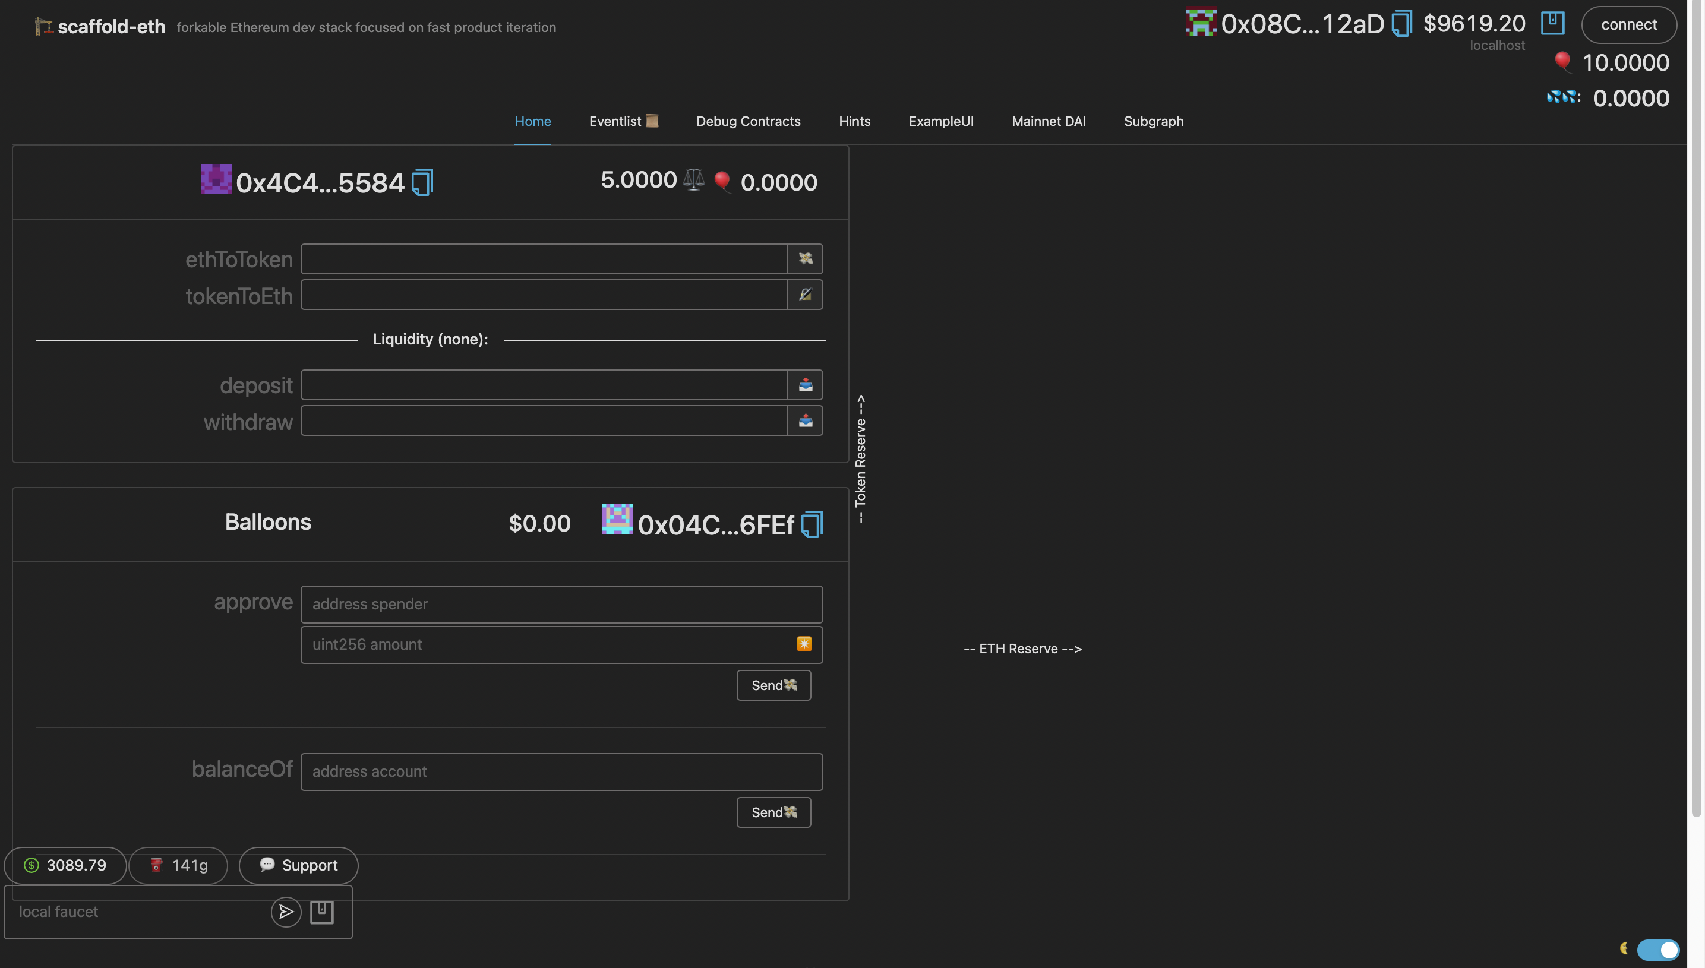This screenshot has height=968, width=1705.
Task: Click the 141g gas price badge
Action: pyautogui.click(x=178, y=865)
